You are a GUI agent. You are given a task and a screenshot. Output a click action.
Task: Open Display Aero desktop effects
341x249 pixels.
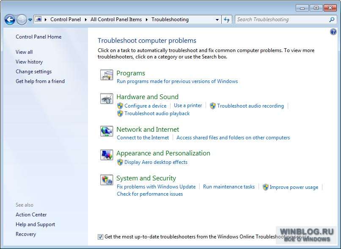(156, 162)
